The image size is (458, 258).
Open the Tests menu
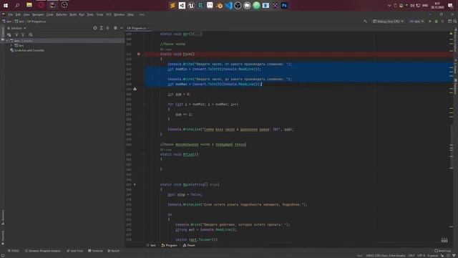click(90, 14)
